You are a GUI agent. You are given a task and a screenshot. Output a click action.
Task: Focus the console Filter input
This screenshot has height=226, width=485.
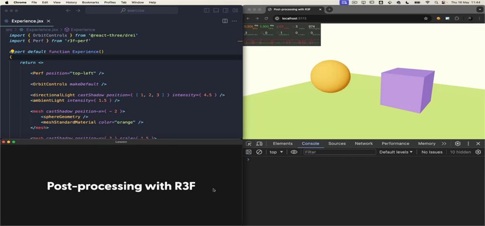(339, 152)
